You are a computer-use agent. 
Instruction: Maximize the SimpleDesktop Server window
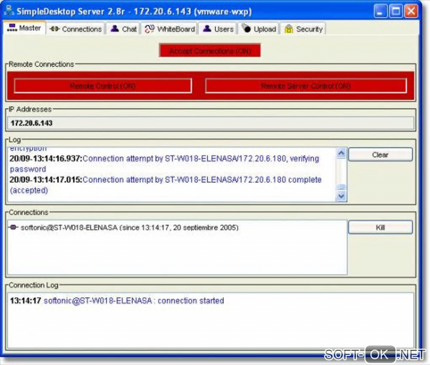(396, 11)
